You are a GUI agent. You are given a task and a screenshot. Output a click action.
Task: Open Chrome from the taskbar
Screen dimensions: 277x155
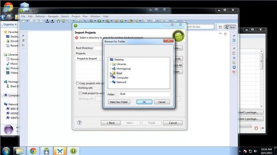pos(33,151)
